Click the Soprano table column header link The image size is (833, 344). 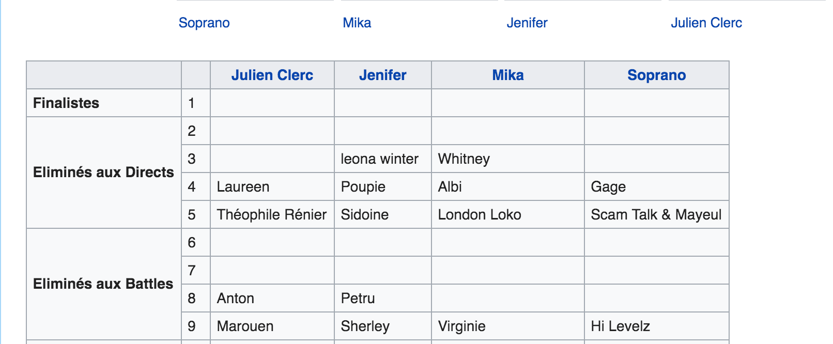coord(657,75)
